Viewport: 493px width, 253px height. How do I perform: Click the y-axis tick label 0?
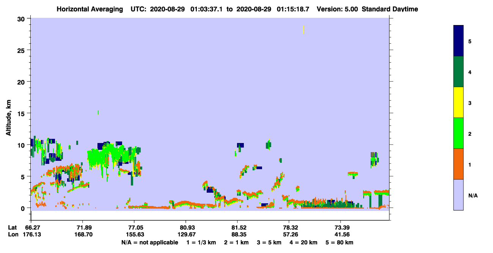coord(24,208)
